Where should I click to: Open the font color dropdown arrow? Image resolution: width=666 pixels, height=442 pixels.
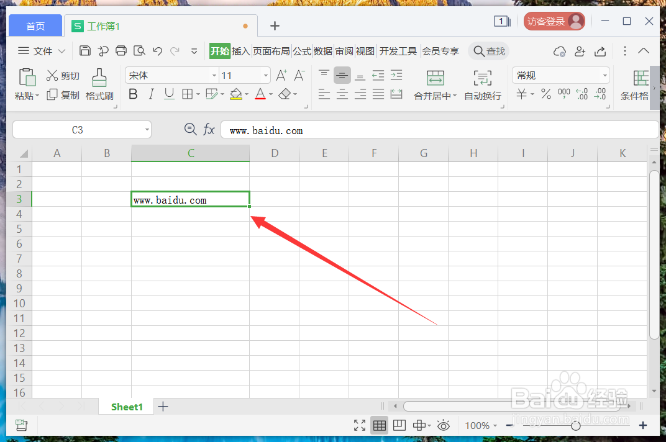tap(271, 94)
